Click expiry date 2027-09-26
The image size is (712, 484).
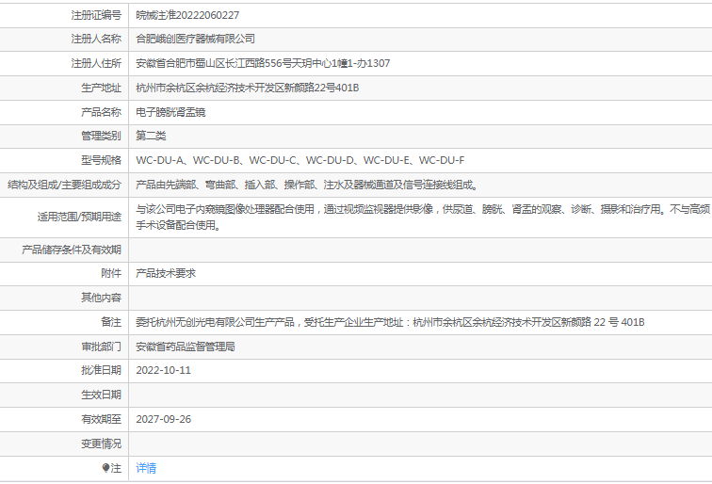(x=164, y=419)
